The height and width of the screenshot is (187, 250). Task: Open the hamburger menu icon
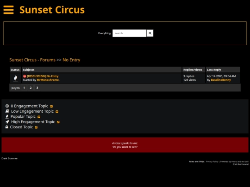click(8, 10)
